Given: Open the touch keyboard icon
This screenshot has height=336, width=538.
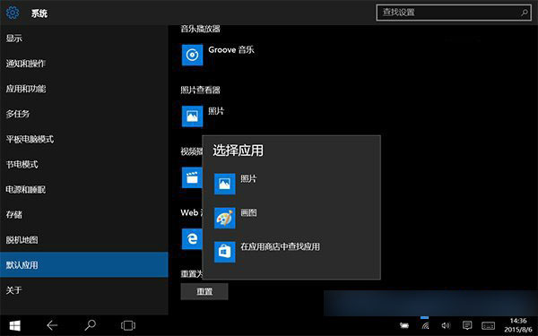Looking at the screenshot, I should coord(488,325).
